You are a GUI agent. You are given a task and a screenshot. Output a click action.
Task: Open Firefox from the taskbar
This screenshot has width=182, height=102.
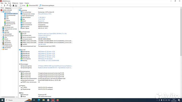coord(58,100)
